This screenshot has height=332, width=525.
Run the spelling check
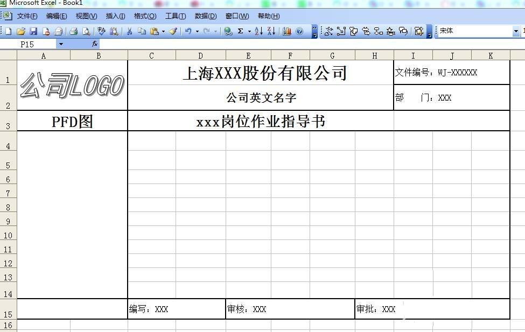point(101,31)
